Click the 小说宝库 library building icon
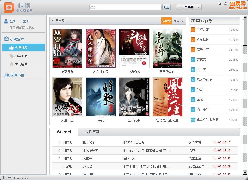248x180 pixels. pos(6,39)
